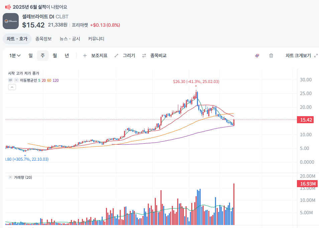The width and height of the screenshot is (319, 228).
Task: Click the CLBT stock logo thumbnail
Action: [x=11, y=21]
